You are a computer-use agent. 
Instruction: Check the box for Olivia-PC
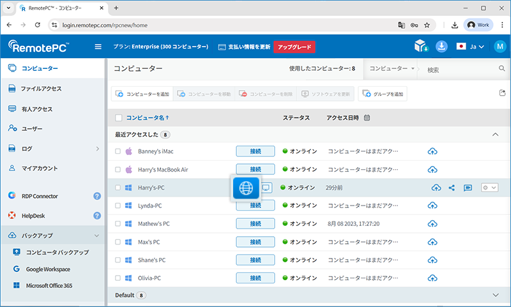118,278
